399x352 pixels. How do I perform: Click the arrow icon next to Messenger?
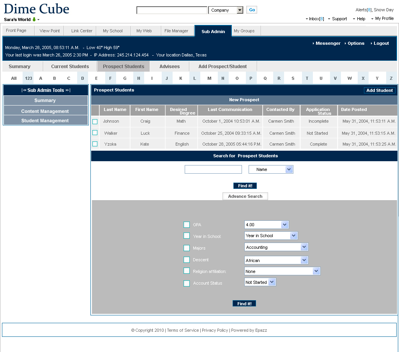click(x=314, y=44)
